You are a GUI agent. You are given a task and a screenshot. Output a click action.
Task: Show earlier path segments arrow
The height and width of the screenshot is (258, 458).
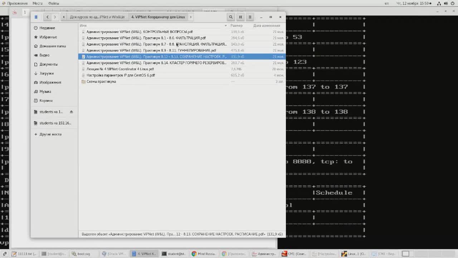pos(64,17)
